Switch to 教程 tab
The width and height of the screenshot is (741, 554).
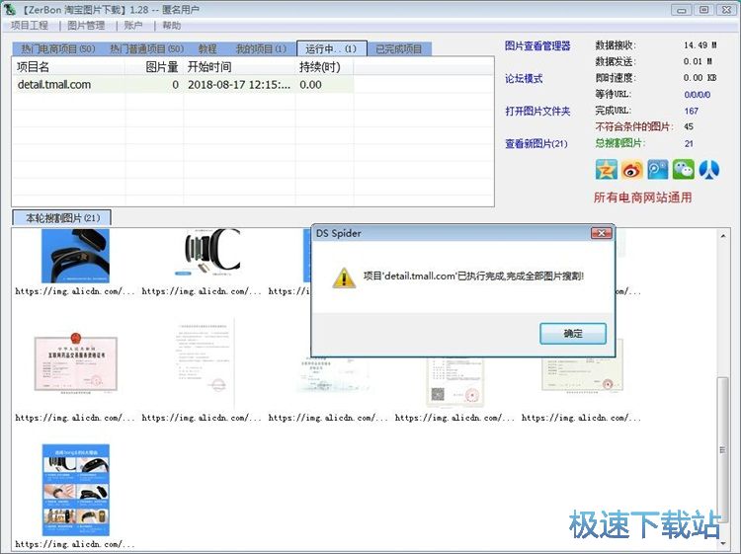click(x=207, y=49)
